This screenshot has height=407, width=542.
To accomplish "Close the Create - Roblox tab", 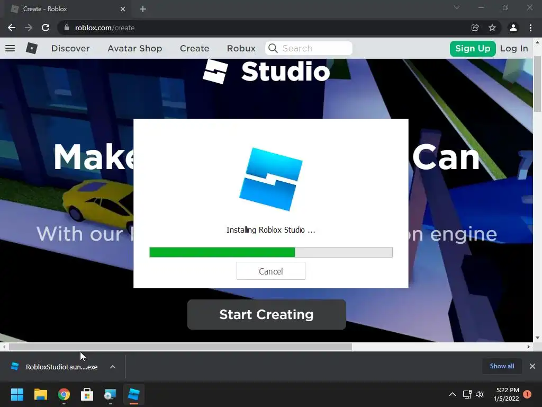I will click(x=123, y=9).
